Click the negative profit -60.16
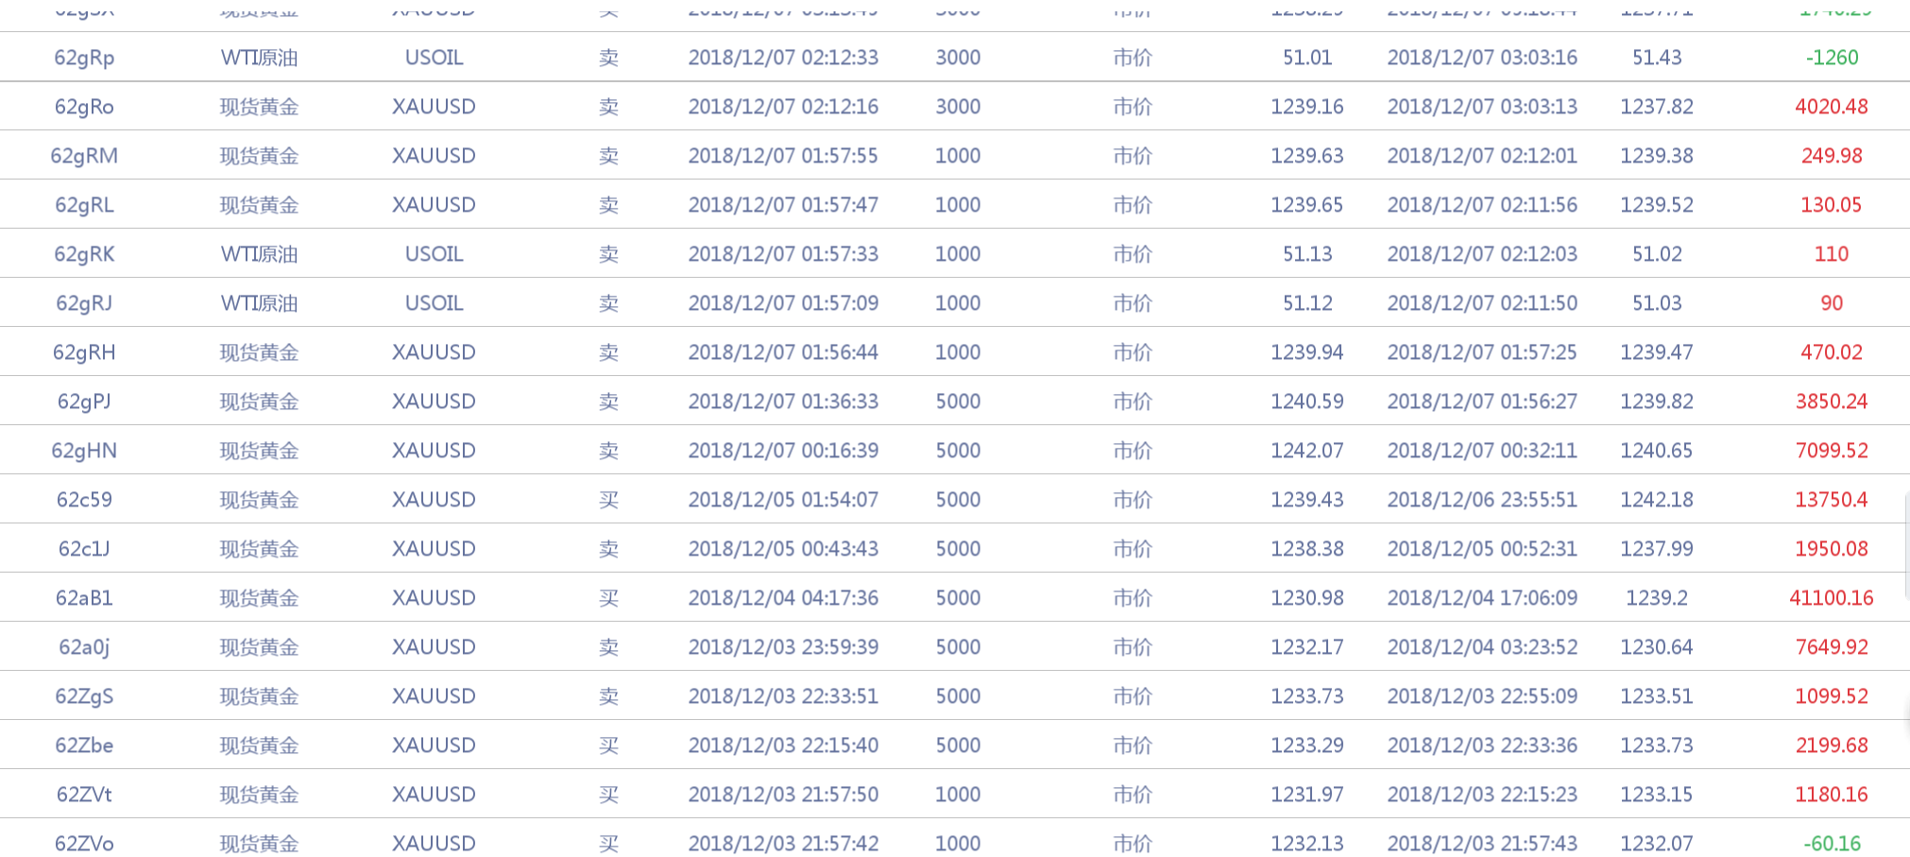 coord(1831,844)
